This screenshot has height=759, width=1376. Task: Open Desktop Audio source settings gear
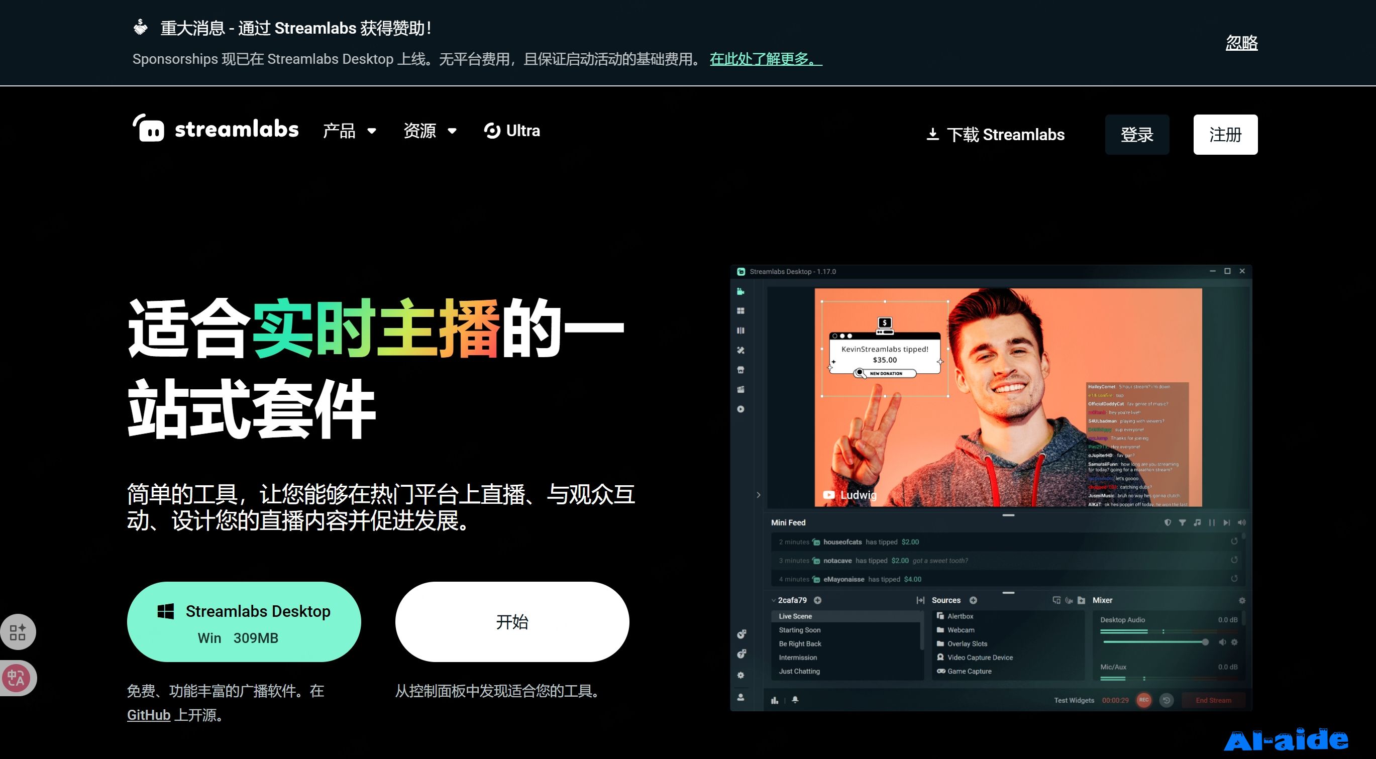(x=1234, y=642)
